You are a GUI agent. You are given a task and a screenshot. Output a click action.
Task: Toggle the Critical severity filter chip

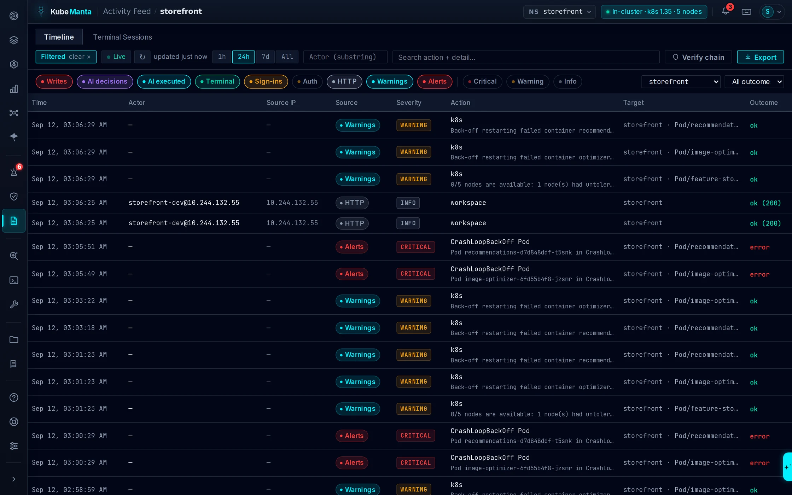482,82
